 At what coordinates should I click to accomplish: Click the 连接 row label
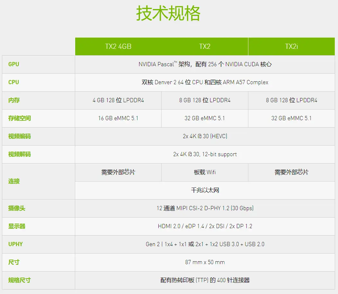click(13, 181)
